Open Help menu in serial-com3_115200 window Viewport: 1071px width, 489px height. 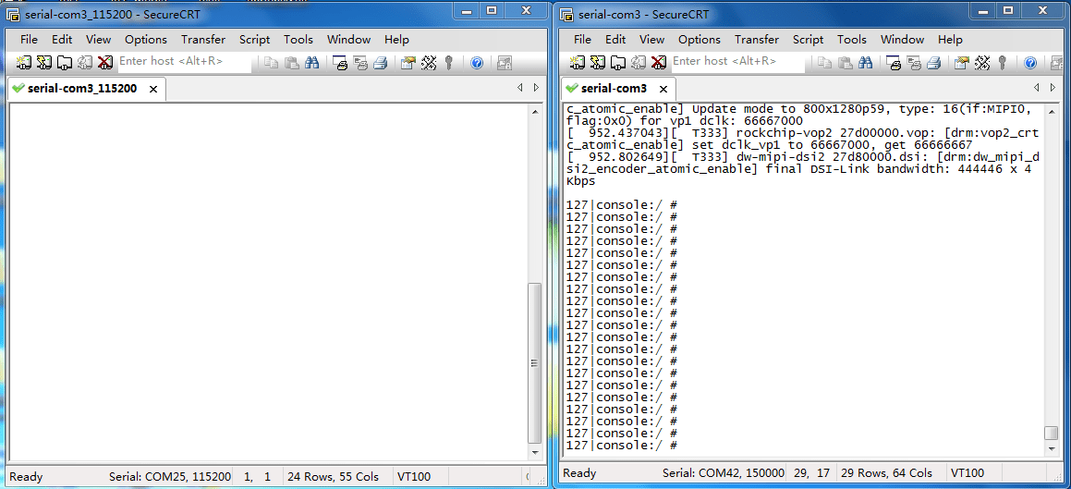pos(396,40)
